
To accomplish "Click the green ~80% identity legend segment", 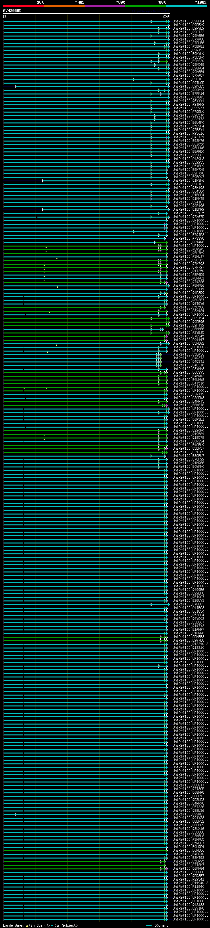I will tap(146, 6).
